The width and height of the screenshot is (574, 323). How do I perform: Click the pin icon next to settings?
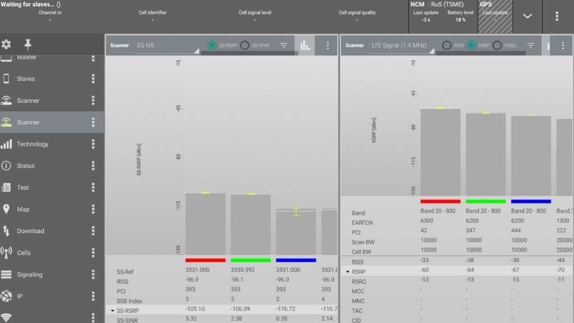(x=26, y=44)
